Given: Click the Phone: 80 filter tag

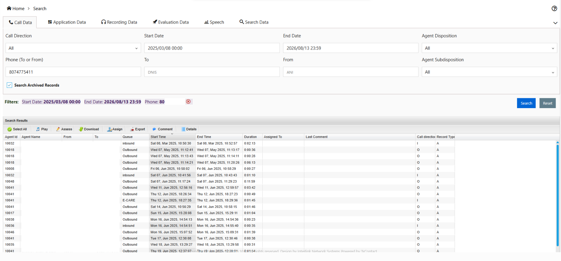Looking at the screenshot, I should click(155, 102).
